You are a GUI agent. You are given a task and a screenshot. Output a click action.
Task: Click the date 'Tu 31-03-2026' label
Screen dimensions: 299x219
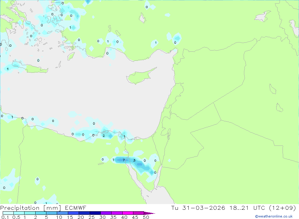[x=198, y=208]
